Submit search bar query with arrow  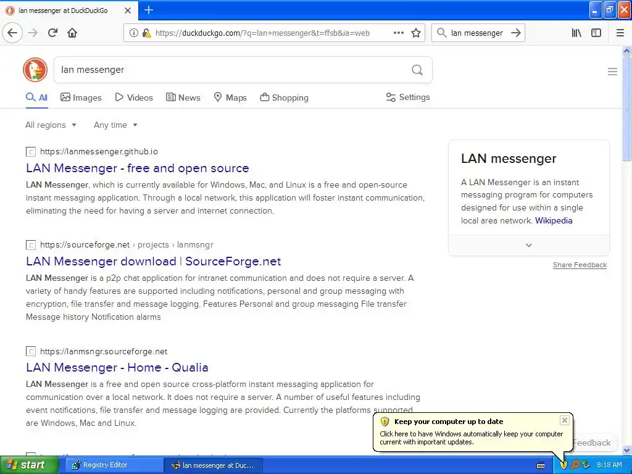[516, 33]
